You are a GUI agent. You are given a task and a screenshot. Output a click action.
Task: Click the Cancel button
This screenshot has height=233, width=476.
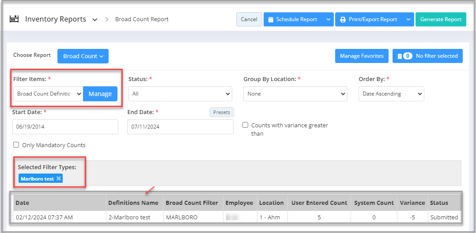pyautogui.click(x=249, y=19)
